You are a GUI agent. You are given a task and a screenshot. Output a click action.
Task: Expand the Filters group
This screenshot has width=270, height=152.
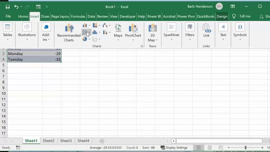[190, 32]
